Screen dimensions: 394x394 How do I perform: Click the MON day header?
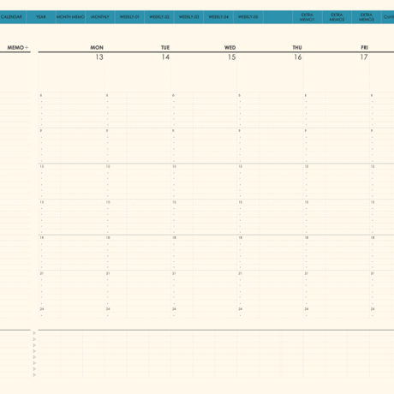tap(97, 47)
